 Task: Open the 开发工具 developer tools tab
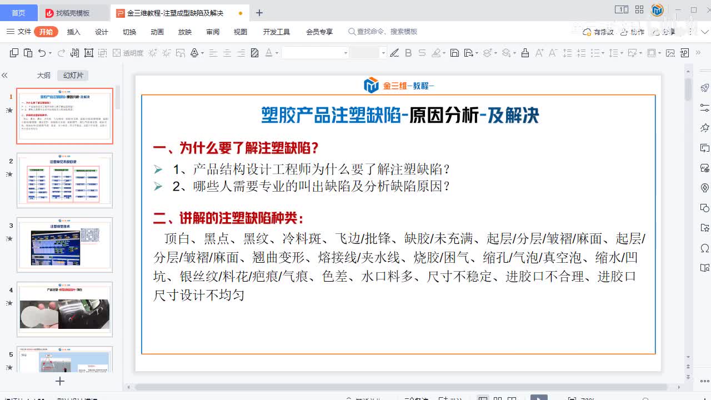[277, 32]
